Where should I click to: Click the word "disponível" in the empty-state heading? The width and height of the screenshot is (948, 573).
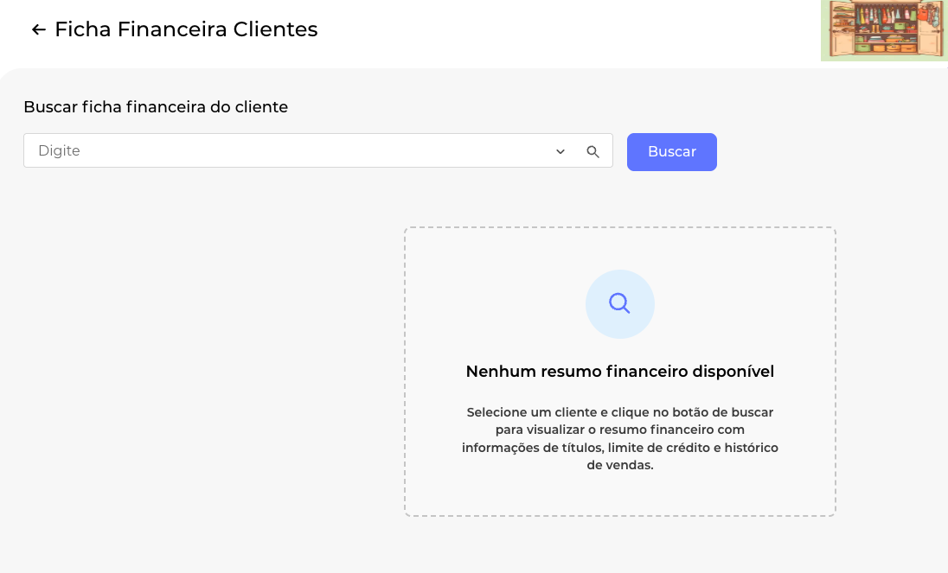(733, 372)
